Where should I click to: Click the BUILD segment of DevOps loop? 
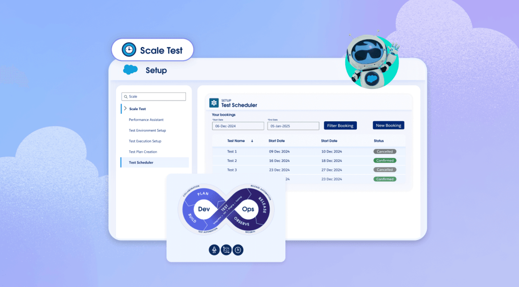pyautogui.click(x=192, y=218)
